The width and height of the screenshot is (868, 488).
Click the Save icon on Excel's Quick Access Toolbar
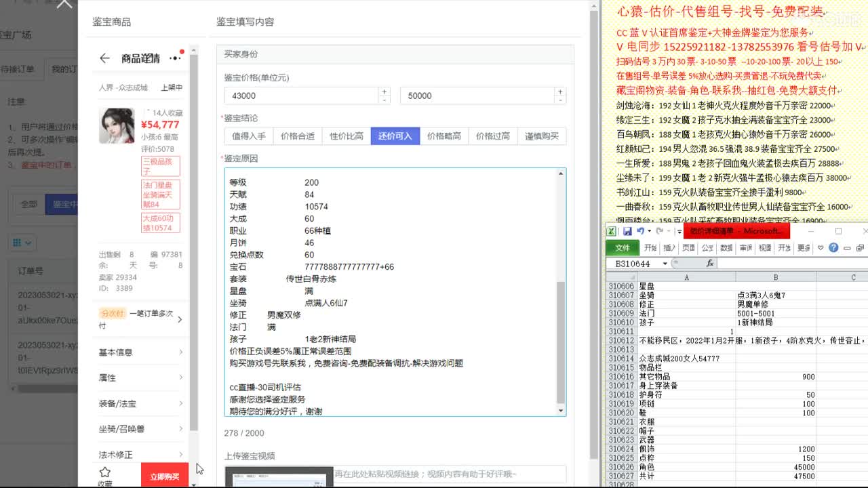point(627,231)
